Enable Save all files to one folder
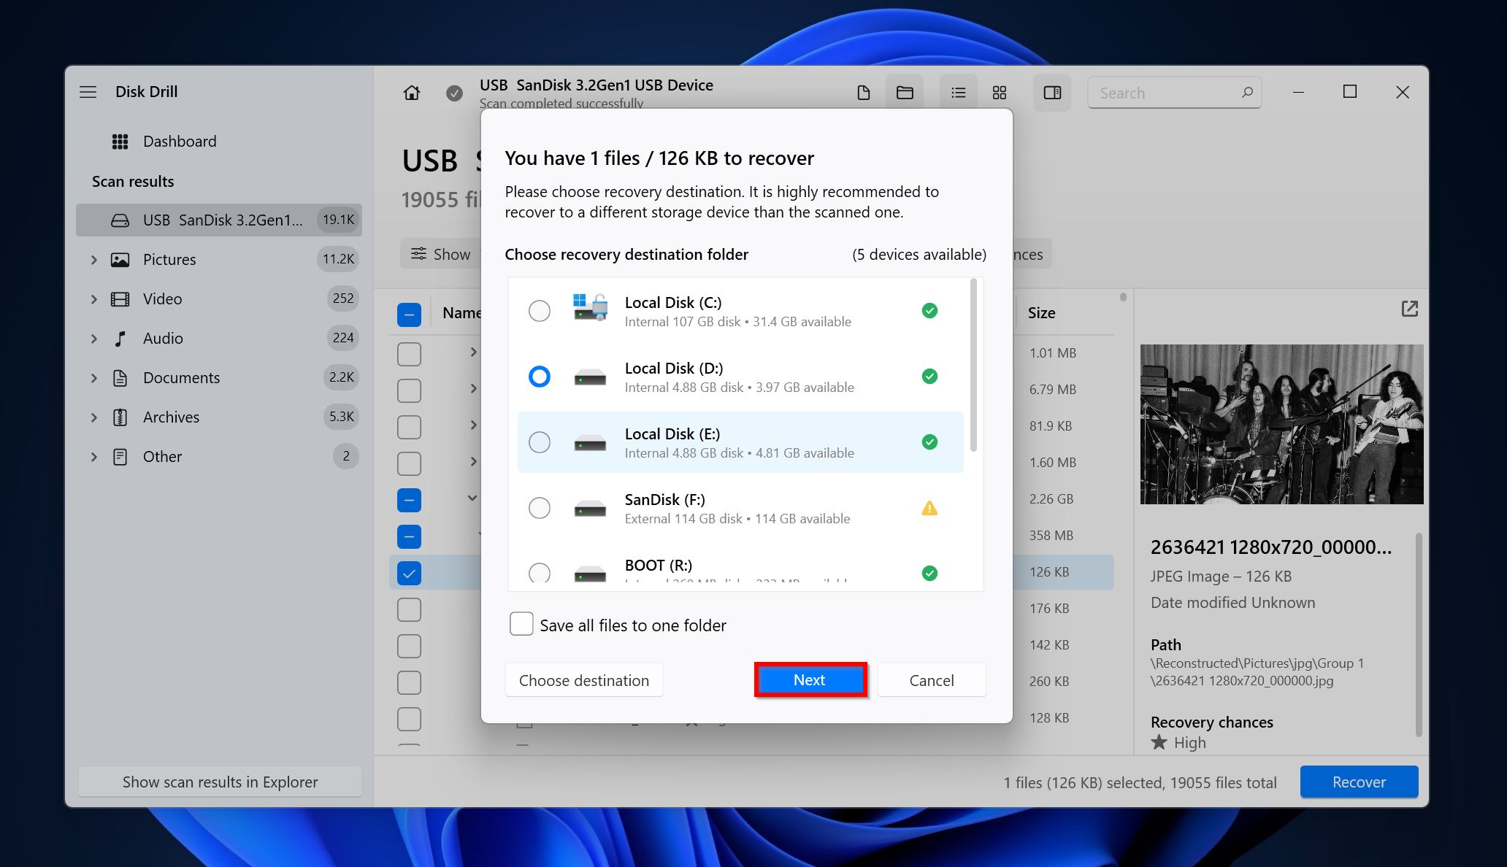The height and width of the screenshot is (867, 1507). (520, 624)
